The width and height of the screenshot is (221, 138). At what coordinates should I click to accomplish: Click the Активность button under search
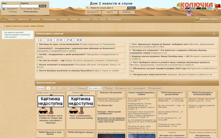pos(93,12)
